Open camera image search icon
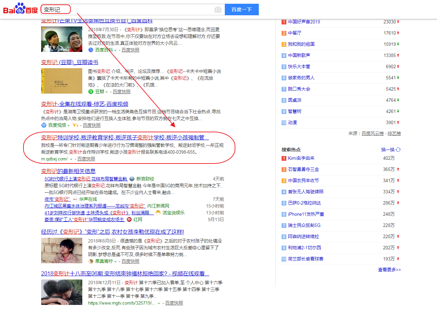 pos(218,9)
